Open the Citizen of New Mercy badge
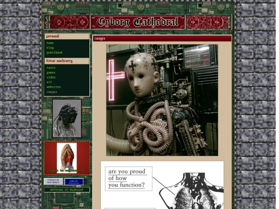Viewport: 279px width, 209px height. point(53,182)
